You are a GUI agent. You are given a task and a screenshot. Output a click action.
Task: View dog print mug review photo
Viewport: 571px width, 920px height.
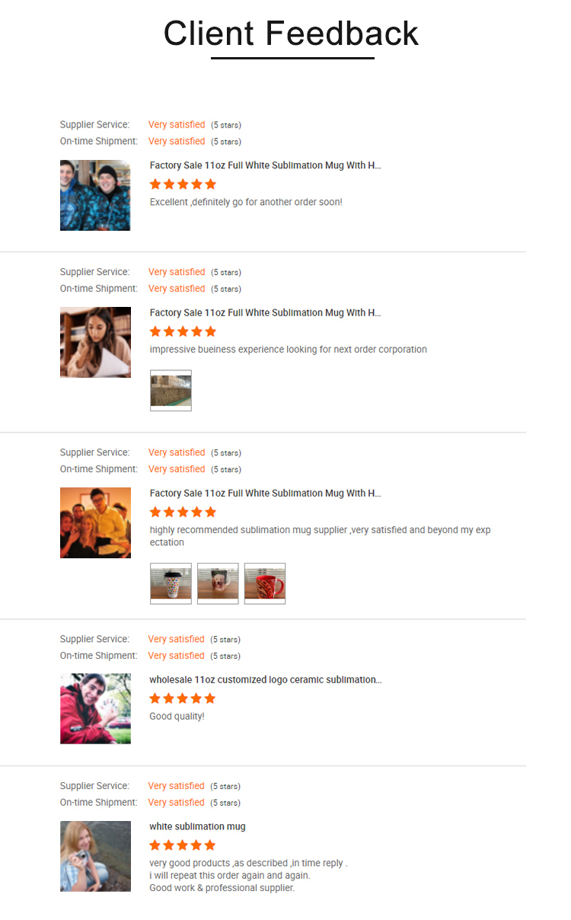coord(218,583)
